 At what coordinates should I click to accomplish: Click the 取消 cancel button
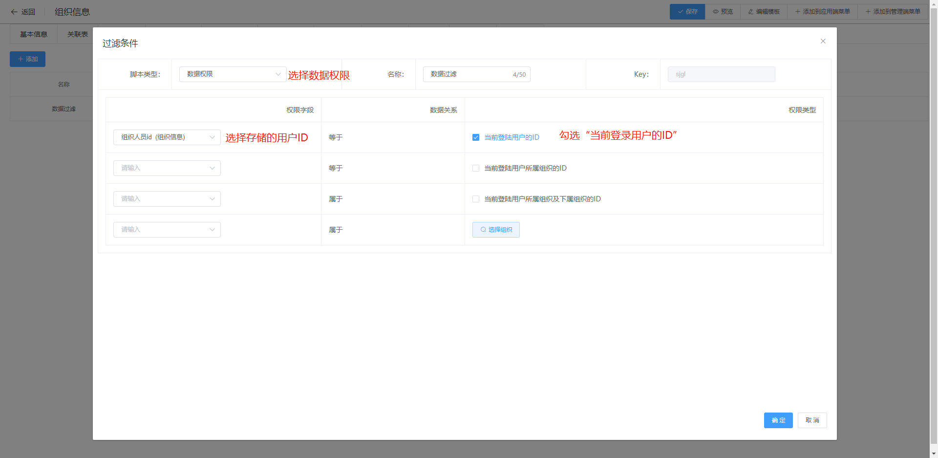[x=812, y=420]
